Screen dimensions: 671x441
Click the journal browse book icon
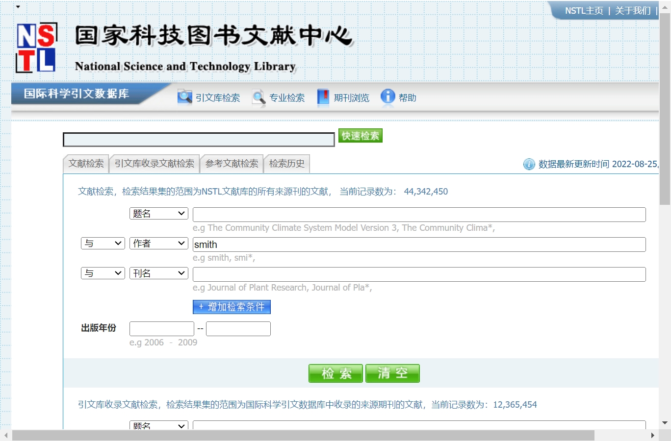pyautogui.click(x=323, y=97)
